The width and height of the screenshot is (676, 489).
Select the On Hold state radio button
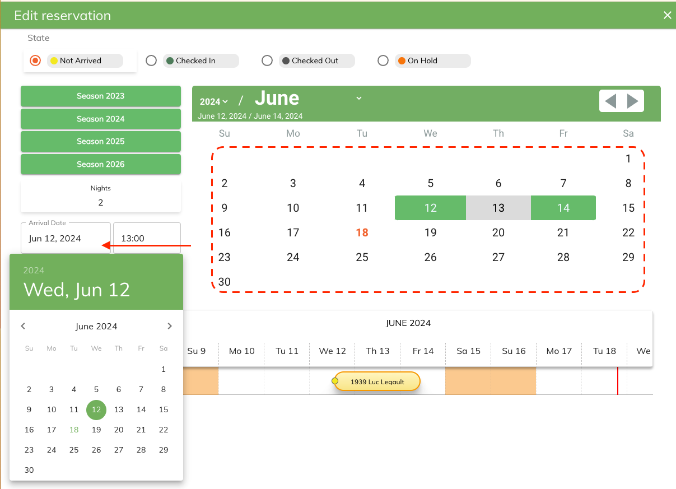coord(383,60)
